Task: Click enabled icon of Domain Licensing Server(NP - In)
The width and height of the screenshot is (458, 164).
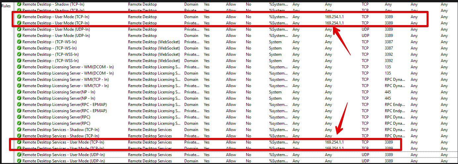Action: pos(19,98)
